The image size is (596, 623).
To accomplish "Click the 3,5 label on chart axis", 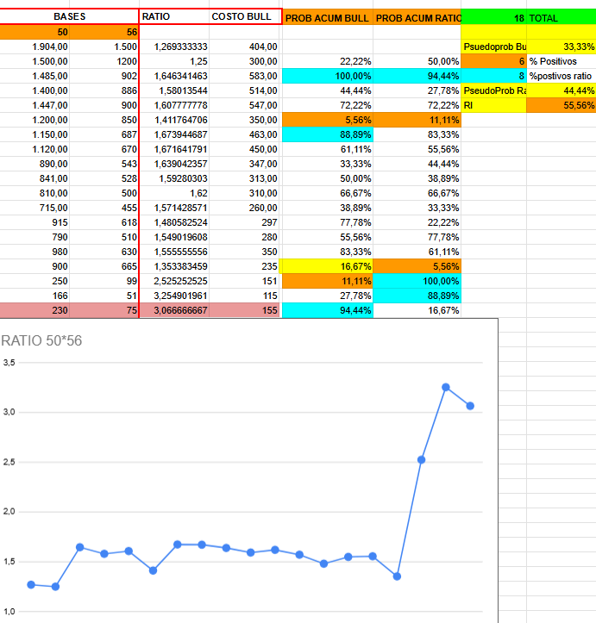I will [9, 363].
